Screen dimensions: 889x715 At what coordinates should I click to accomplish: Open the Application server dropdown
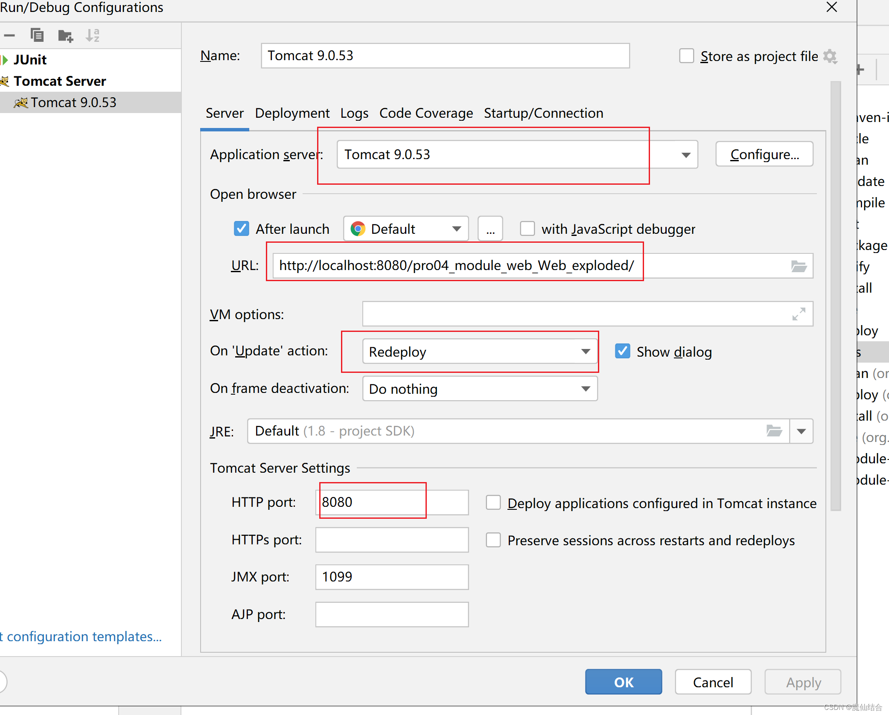(517, 154)
